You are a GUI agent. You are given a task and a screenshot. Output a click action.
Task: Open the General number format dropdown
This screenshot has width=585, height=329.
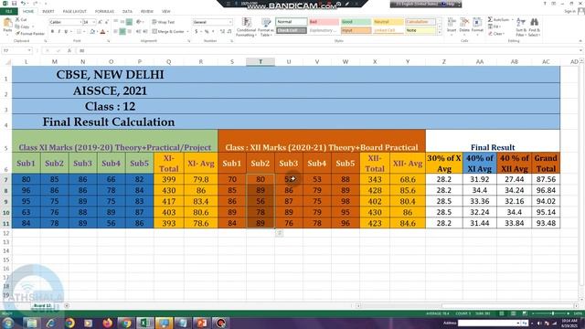(230, 22)
